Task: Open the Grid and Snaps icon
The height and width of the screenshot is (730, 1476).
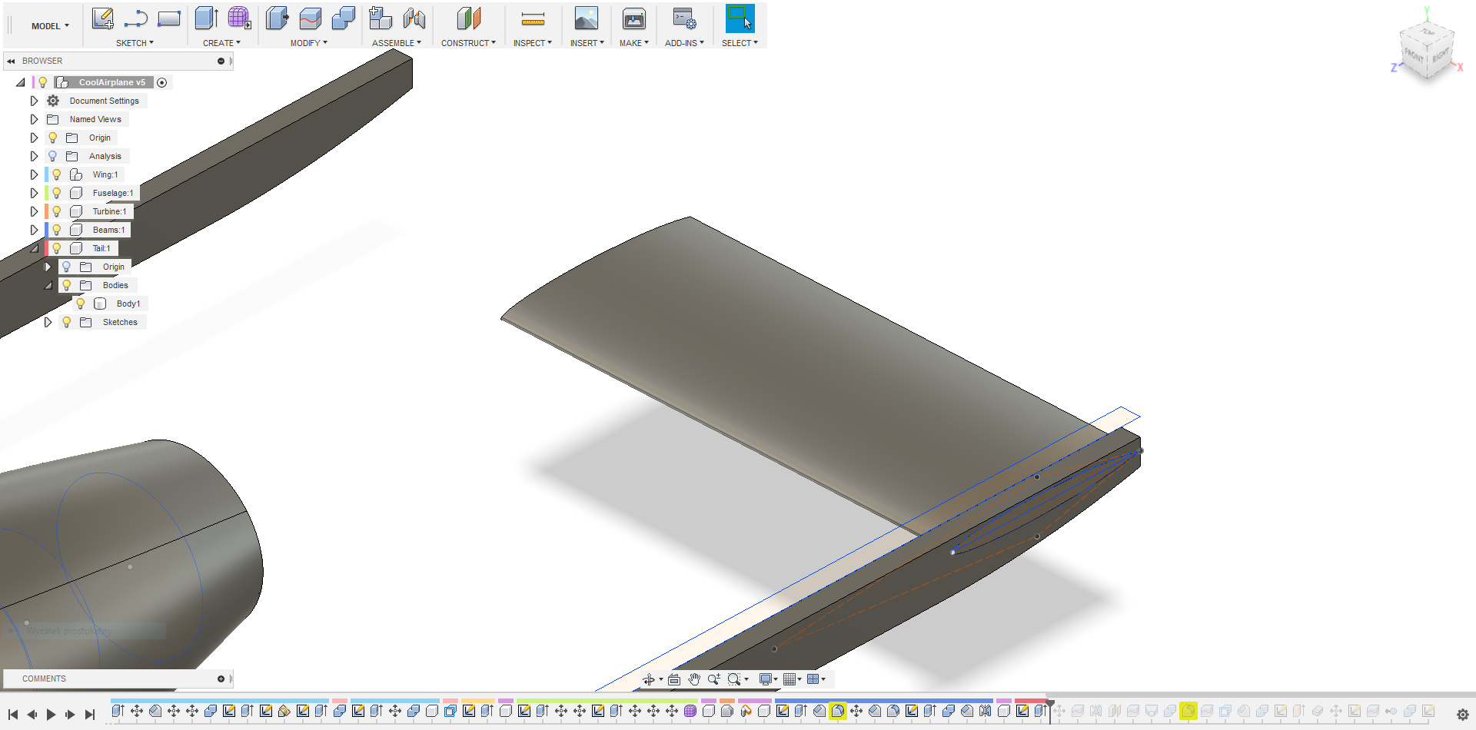Action: (x=789, y=679)
